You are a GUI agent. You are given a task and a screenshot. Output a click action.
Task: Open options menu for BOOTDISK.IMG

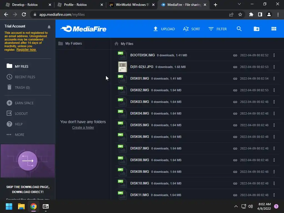click(274, 55)
